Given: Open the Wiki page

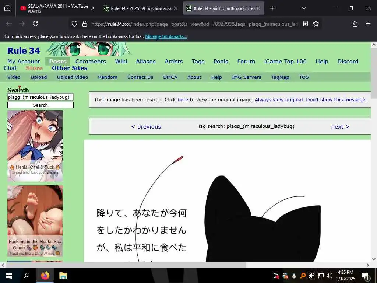Looking at the screenshot, I should pyautogui.click(x=121, y=62).
